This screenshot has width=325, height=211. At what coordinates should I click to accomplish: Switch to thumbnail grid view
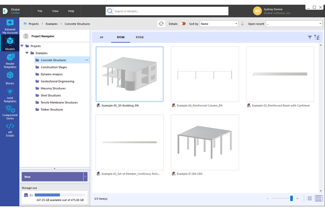[318, 198]
